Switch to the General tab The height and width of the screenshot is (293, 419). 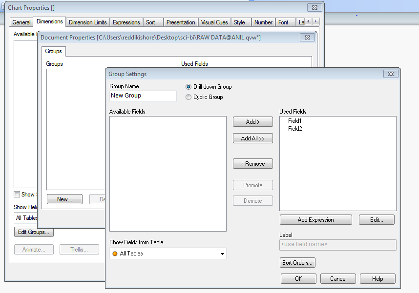pyautogui.click(x=21, y=22)
